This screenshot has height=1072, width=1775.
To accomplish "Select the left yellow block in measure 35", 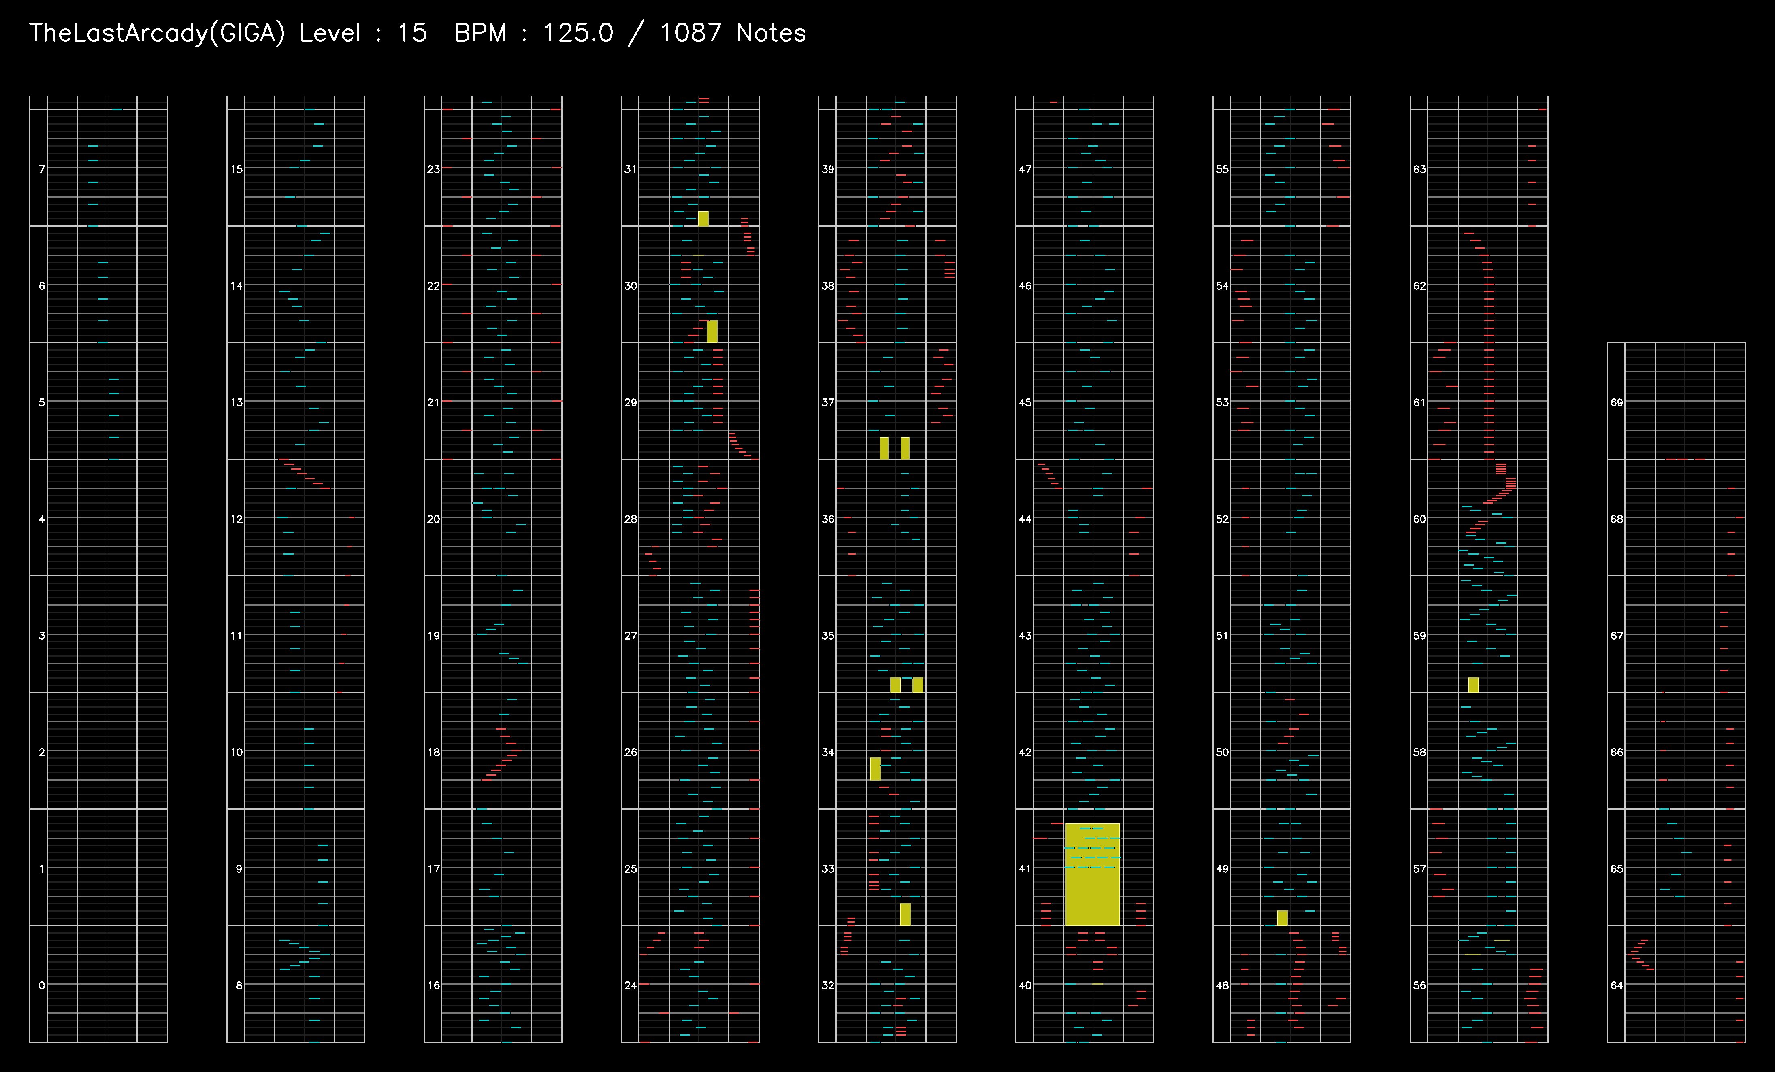I will click(895, 685).
